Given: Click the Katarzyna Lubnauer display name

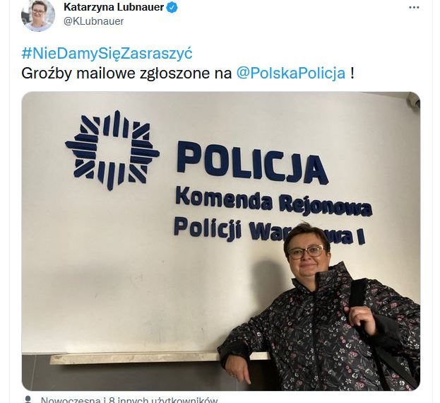Looking at the screenshot, I should (x=114, y=7).
